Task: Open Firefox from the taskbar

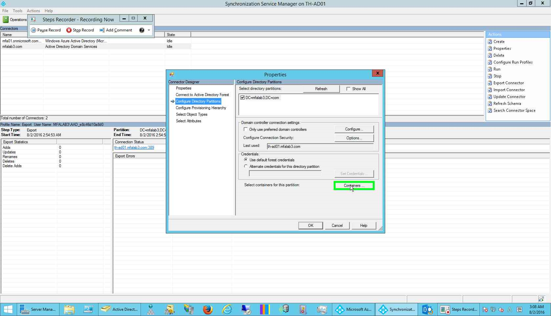Action: click(208, 309)
